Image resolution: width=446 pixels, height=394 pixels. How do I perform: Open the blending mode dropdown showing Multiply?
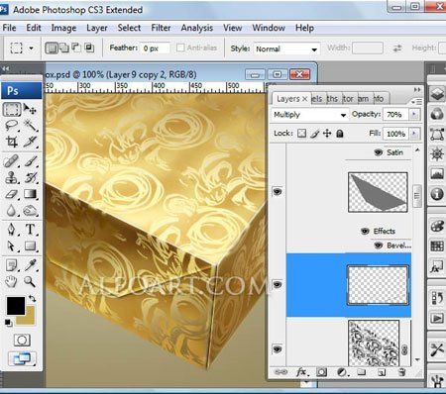310,115
